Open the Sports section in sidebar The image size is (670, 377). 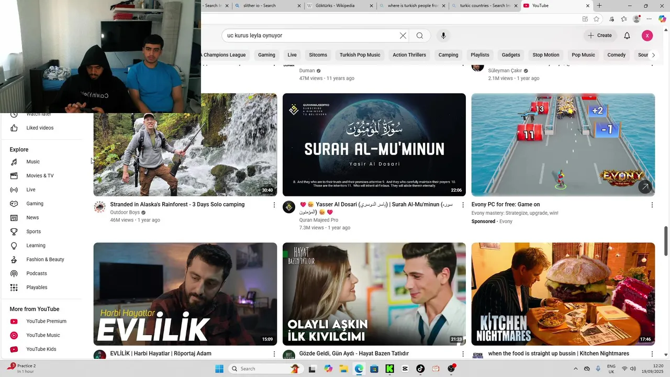33,231
